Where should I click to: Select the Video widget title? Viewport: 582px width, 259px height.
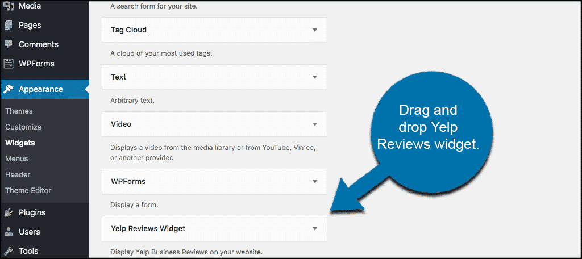[x=121, y=124]
